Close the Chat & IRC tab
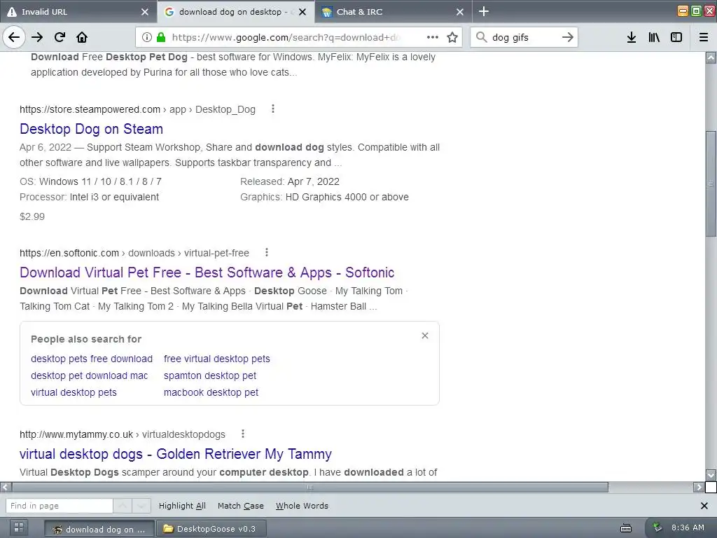Screen dimensions: 717x538 click(460, 12)
